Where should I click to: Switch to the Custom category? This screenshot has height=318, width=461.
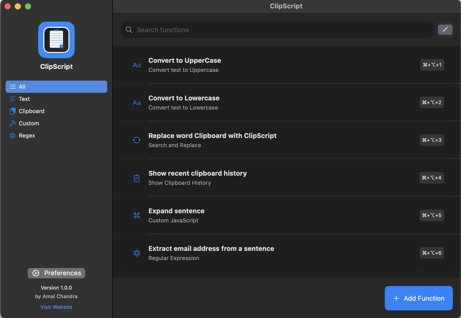click(x=56, y=123)
